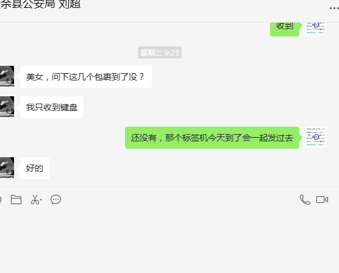Select the '好的' message bubble
Image resolution: width=339 pixels, height=273 pixels.
pos(35,168)
